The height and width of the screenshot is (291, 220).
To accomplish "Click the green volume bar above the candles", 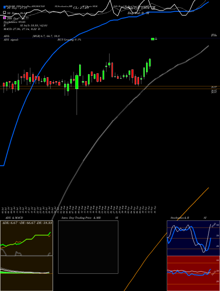I will coord(153,39).
